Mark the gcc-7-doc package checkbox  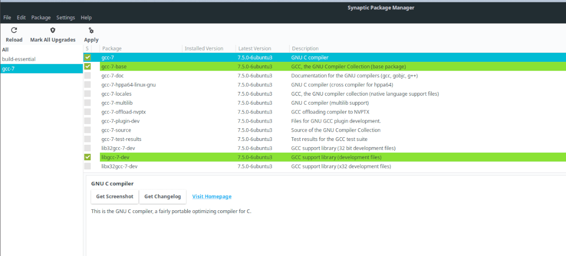pyautogui.click(x=87, y=75)
